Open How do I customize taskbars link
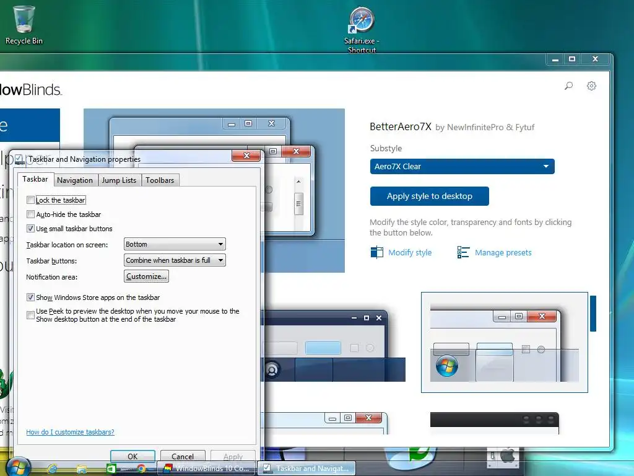Viewport: 634px width, 476px height. 71,432
